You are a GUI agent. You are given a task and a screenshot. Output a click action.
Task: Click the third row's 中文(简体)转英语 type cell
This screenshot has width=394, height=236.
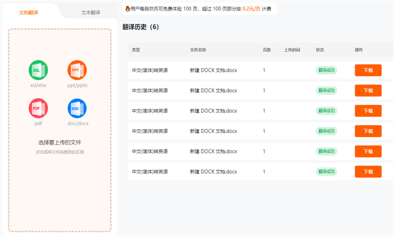tap(150, 111)
